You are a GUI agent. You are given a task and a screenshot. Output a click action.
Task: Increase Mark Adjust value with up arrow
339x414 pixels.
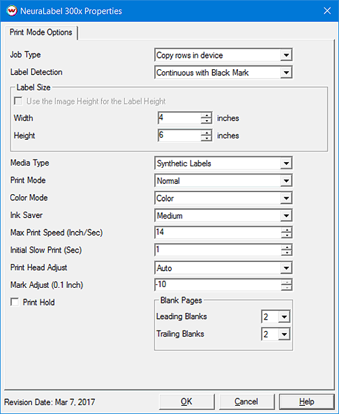point(286,282)
